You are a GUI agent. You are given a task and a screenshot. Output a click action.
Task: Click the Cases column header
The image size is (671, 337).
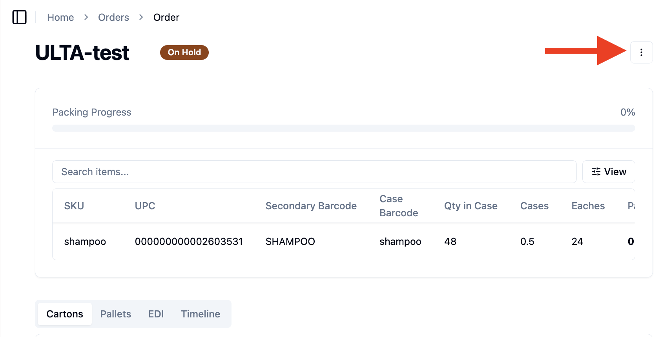[534, 206]
